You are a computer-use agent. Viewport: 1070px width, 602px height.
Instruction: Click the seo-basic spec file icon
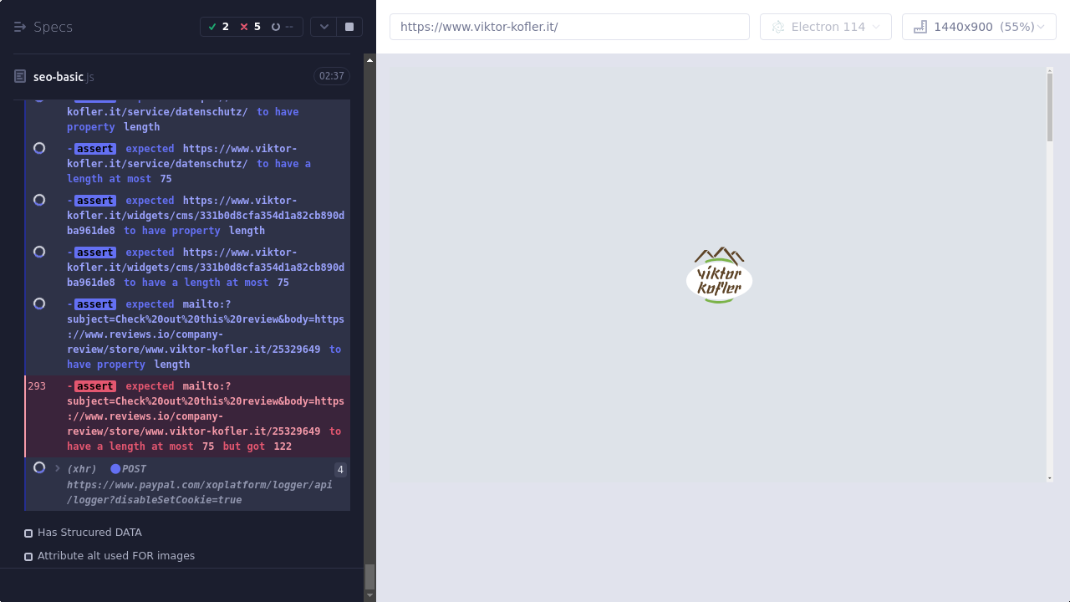[20, 77]
